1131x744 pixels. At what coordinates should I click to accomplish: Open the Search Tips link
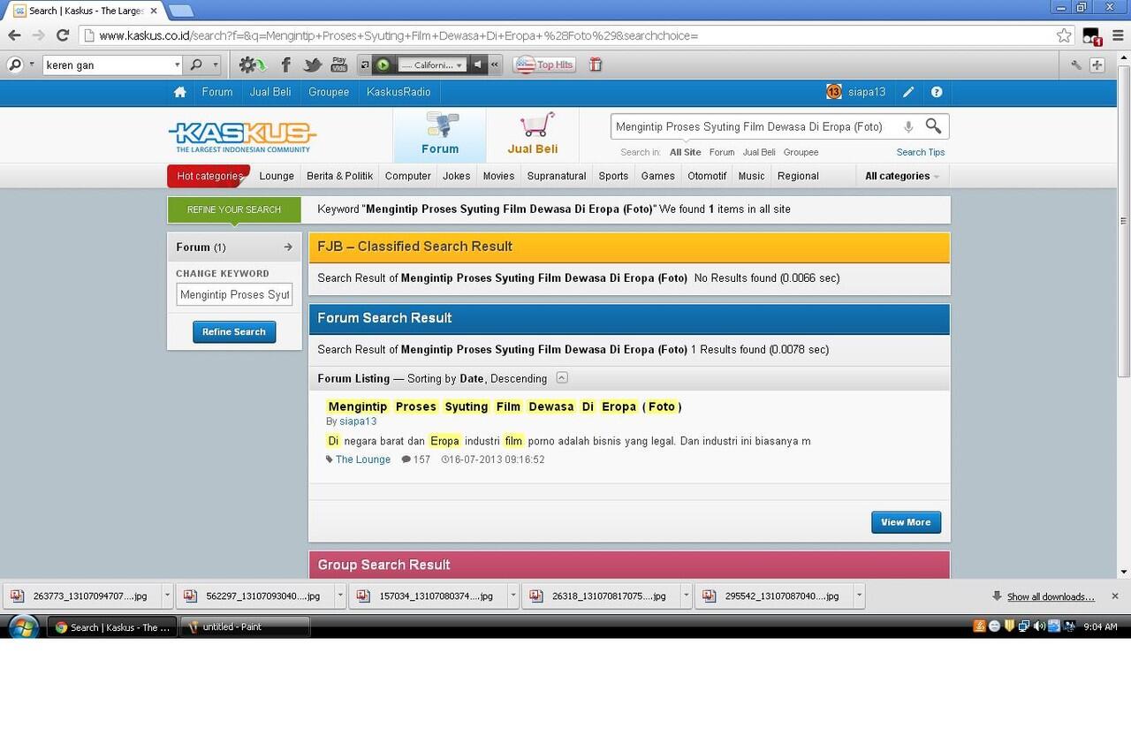[921, 152]
